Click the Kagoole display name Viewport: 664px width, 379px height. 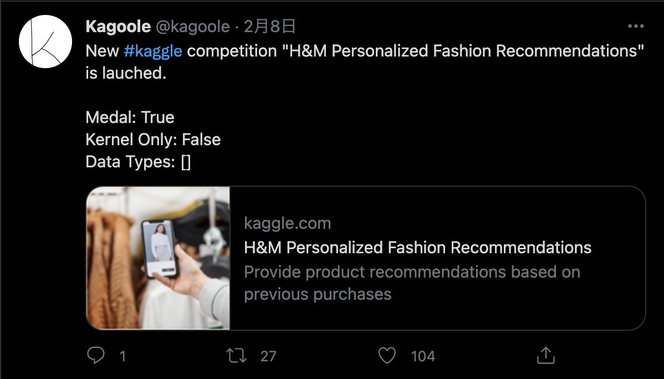118,25
